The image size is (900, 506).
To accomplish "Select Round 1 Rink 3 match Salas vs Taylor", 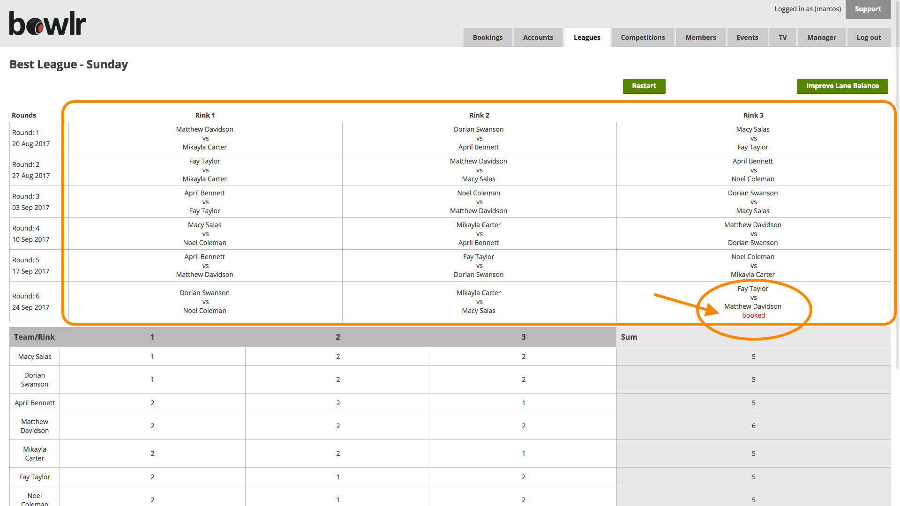I will 753,138.
